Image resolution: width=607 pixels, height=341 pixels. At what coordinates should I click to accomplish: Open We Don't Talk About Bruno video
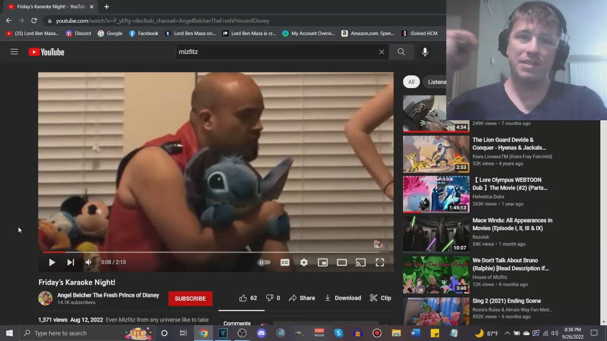click(510, 264)
